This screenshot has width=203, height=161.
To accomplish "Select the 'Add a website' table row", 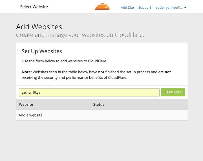I will 102,115.
